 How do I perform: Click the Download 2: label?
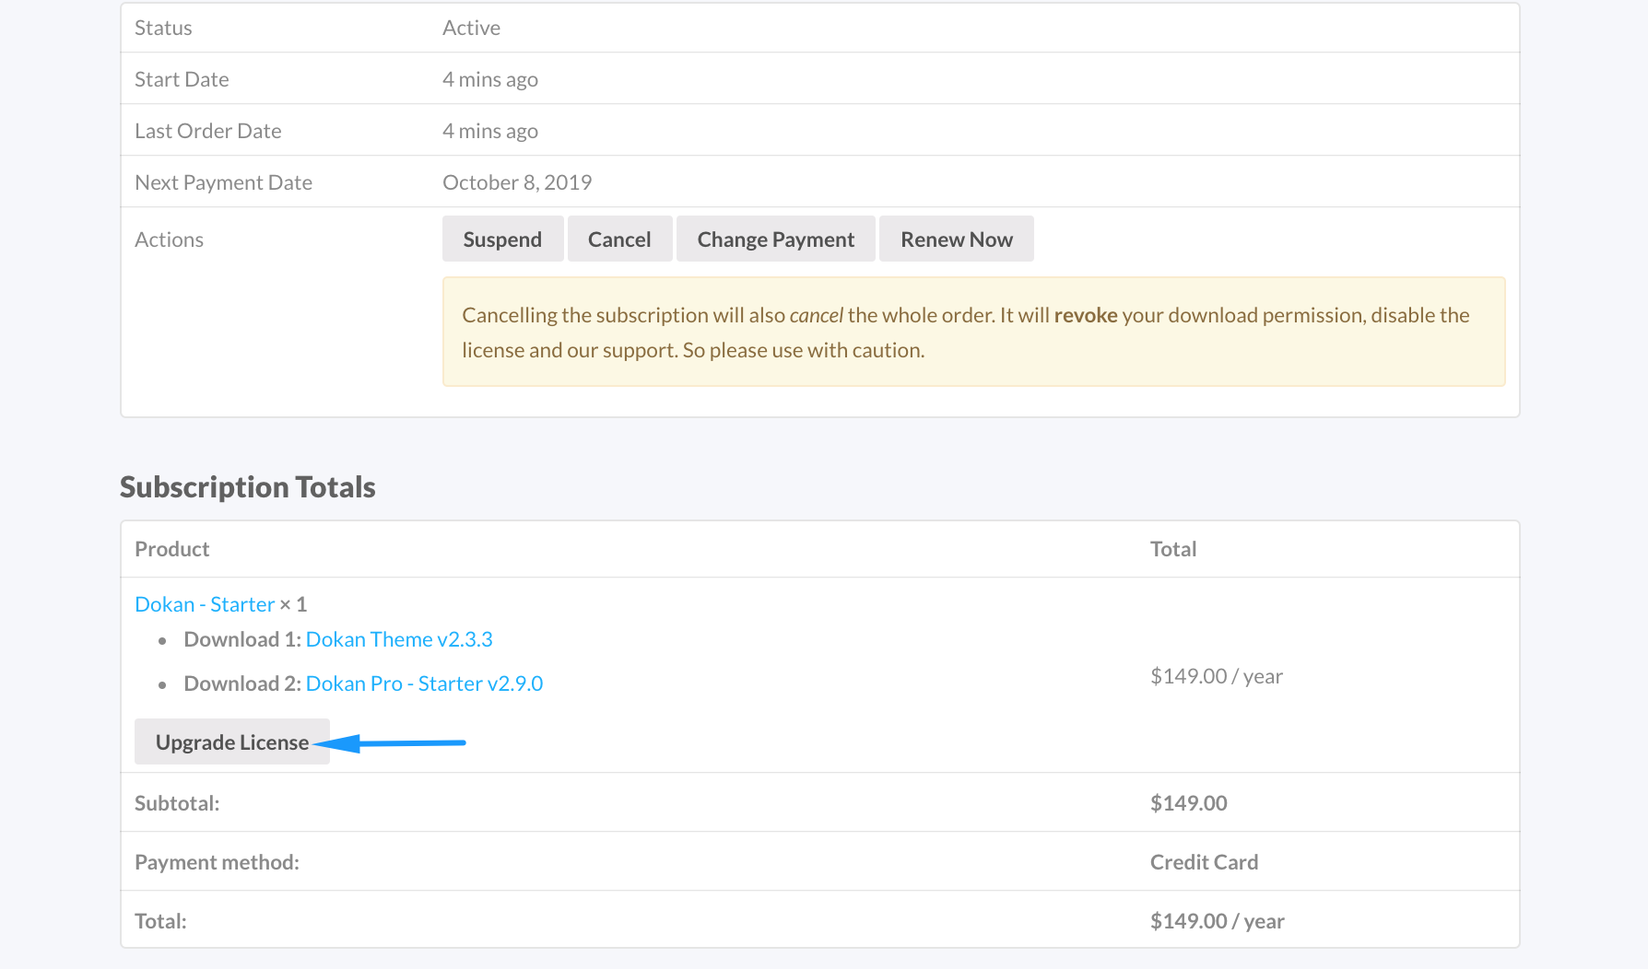[x=242, y=683]
